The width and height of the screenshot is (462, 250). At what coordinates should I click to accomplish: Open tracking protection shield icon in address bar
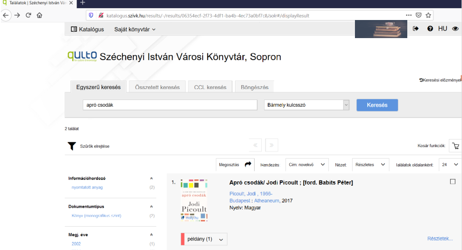(x=91, y=15)
